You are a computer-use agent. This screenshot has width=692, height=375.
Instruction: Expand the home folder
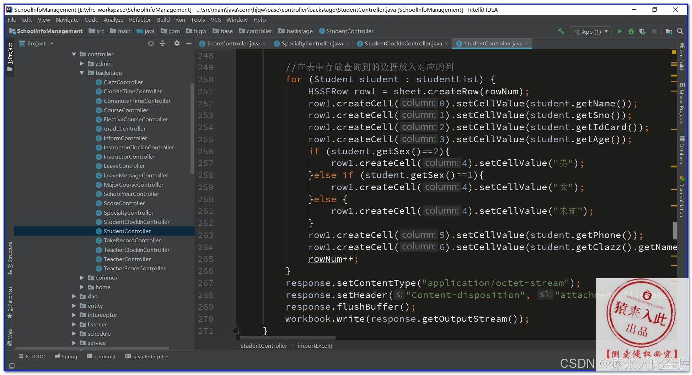pyautogui.click(x=82, y=287)
